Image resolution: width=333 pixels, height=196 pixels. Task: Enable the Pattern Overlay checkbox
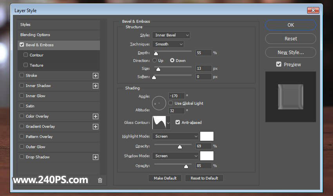22,136
